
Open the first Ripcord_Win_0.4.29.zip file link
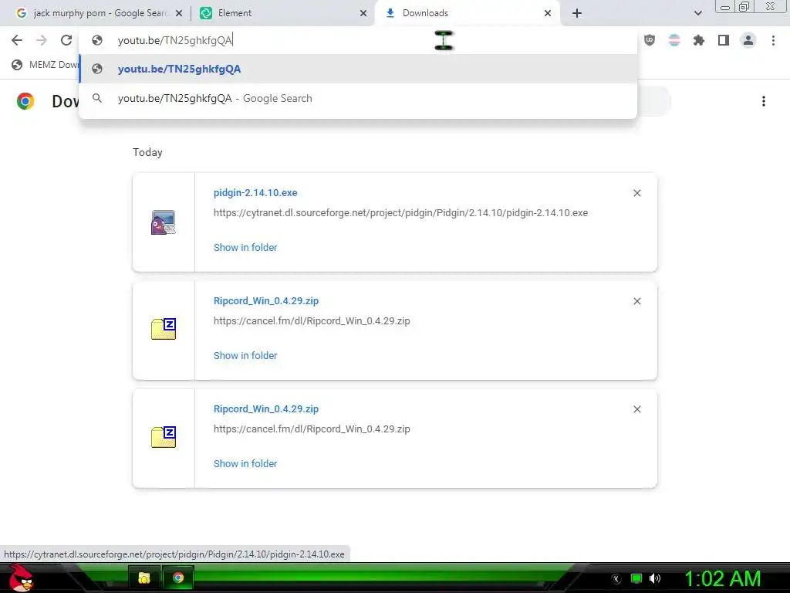click(x=266, y=300)
